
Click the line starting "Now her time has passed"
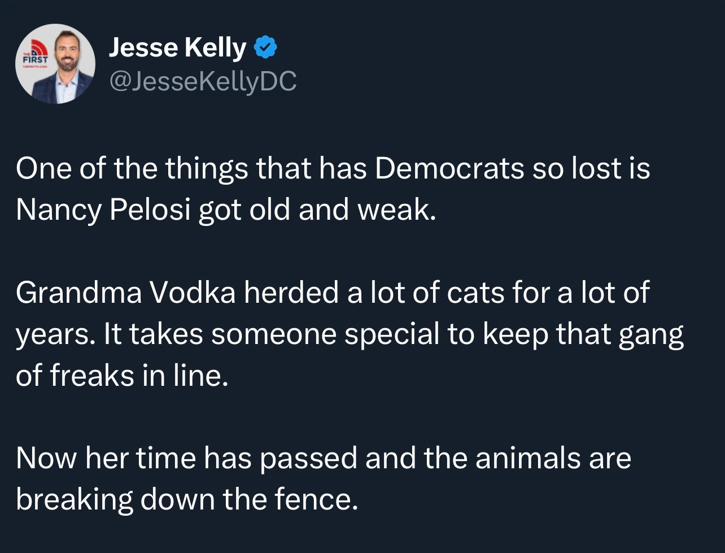click(x=324, y=458)
